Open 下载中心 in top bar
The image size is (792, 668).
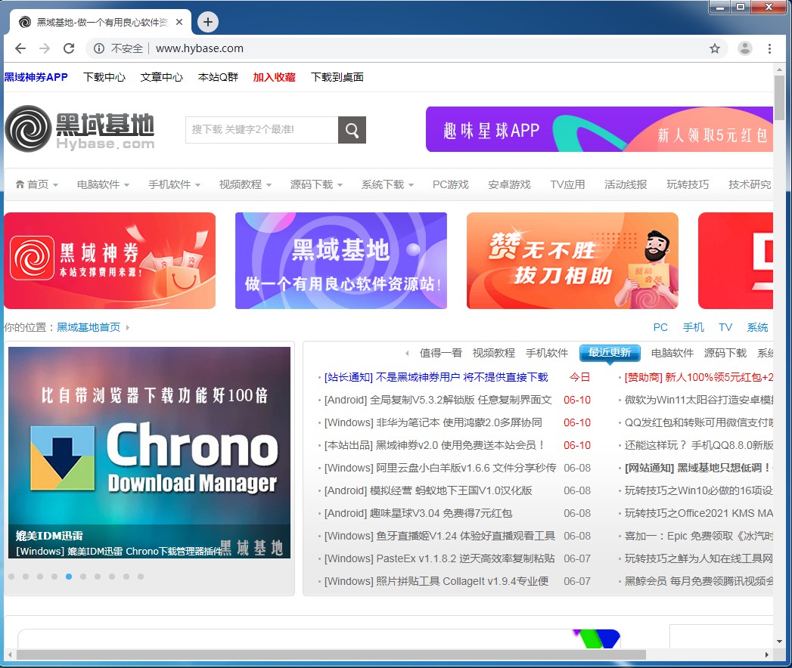[104, 77]
